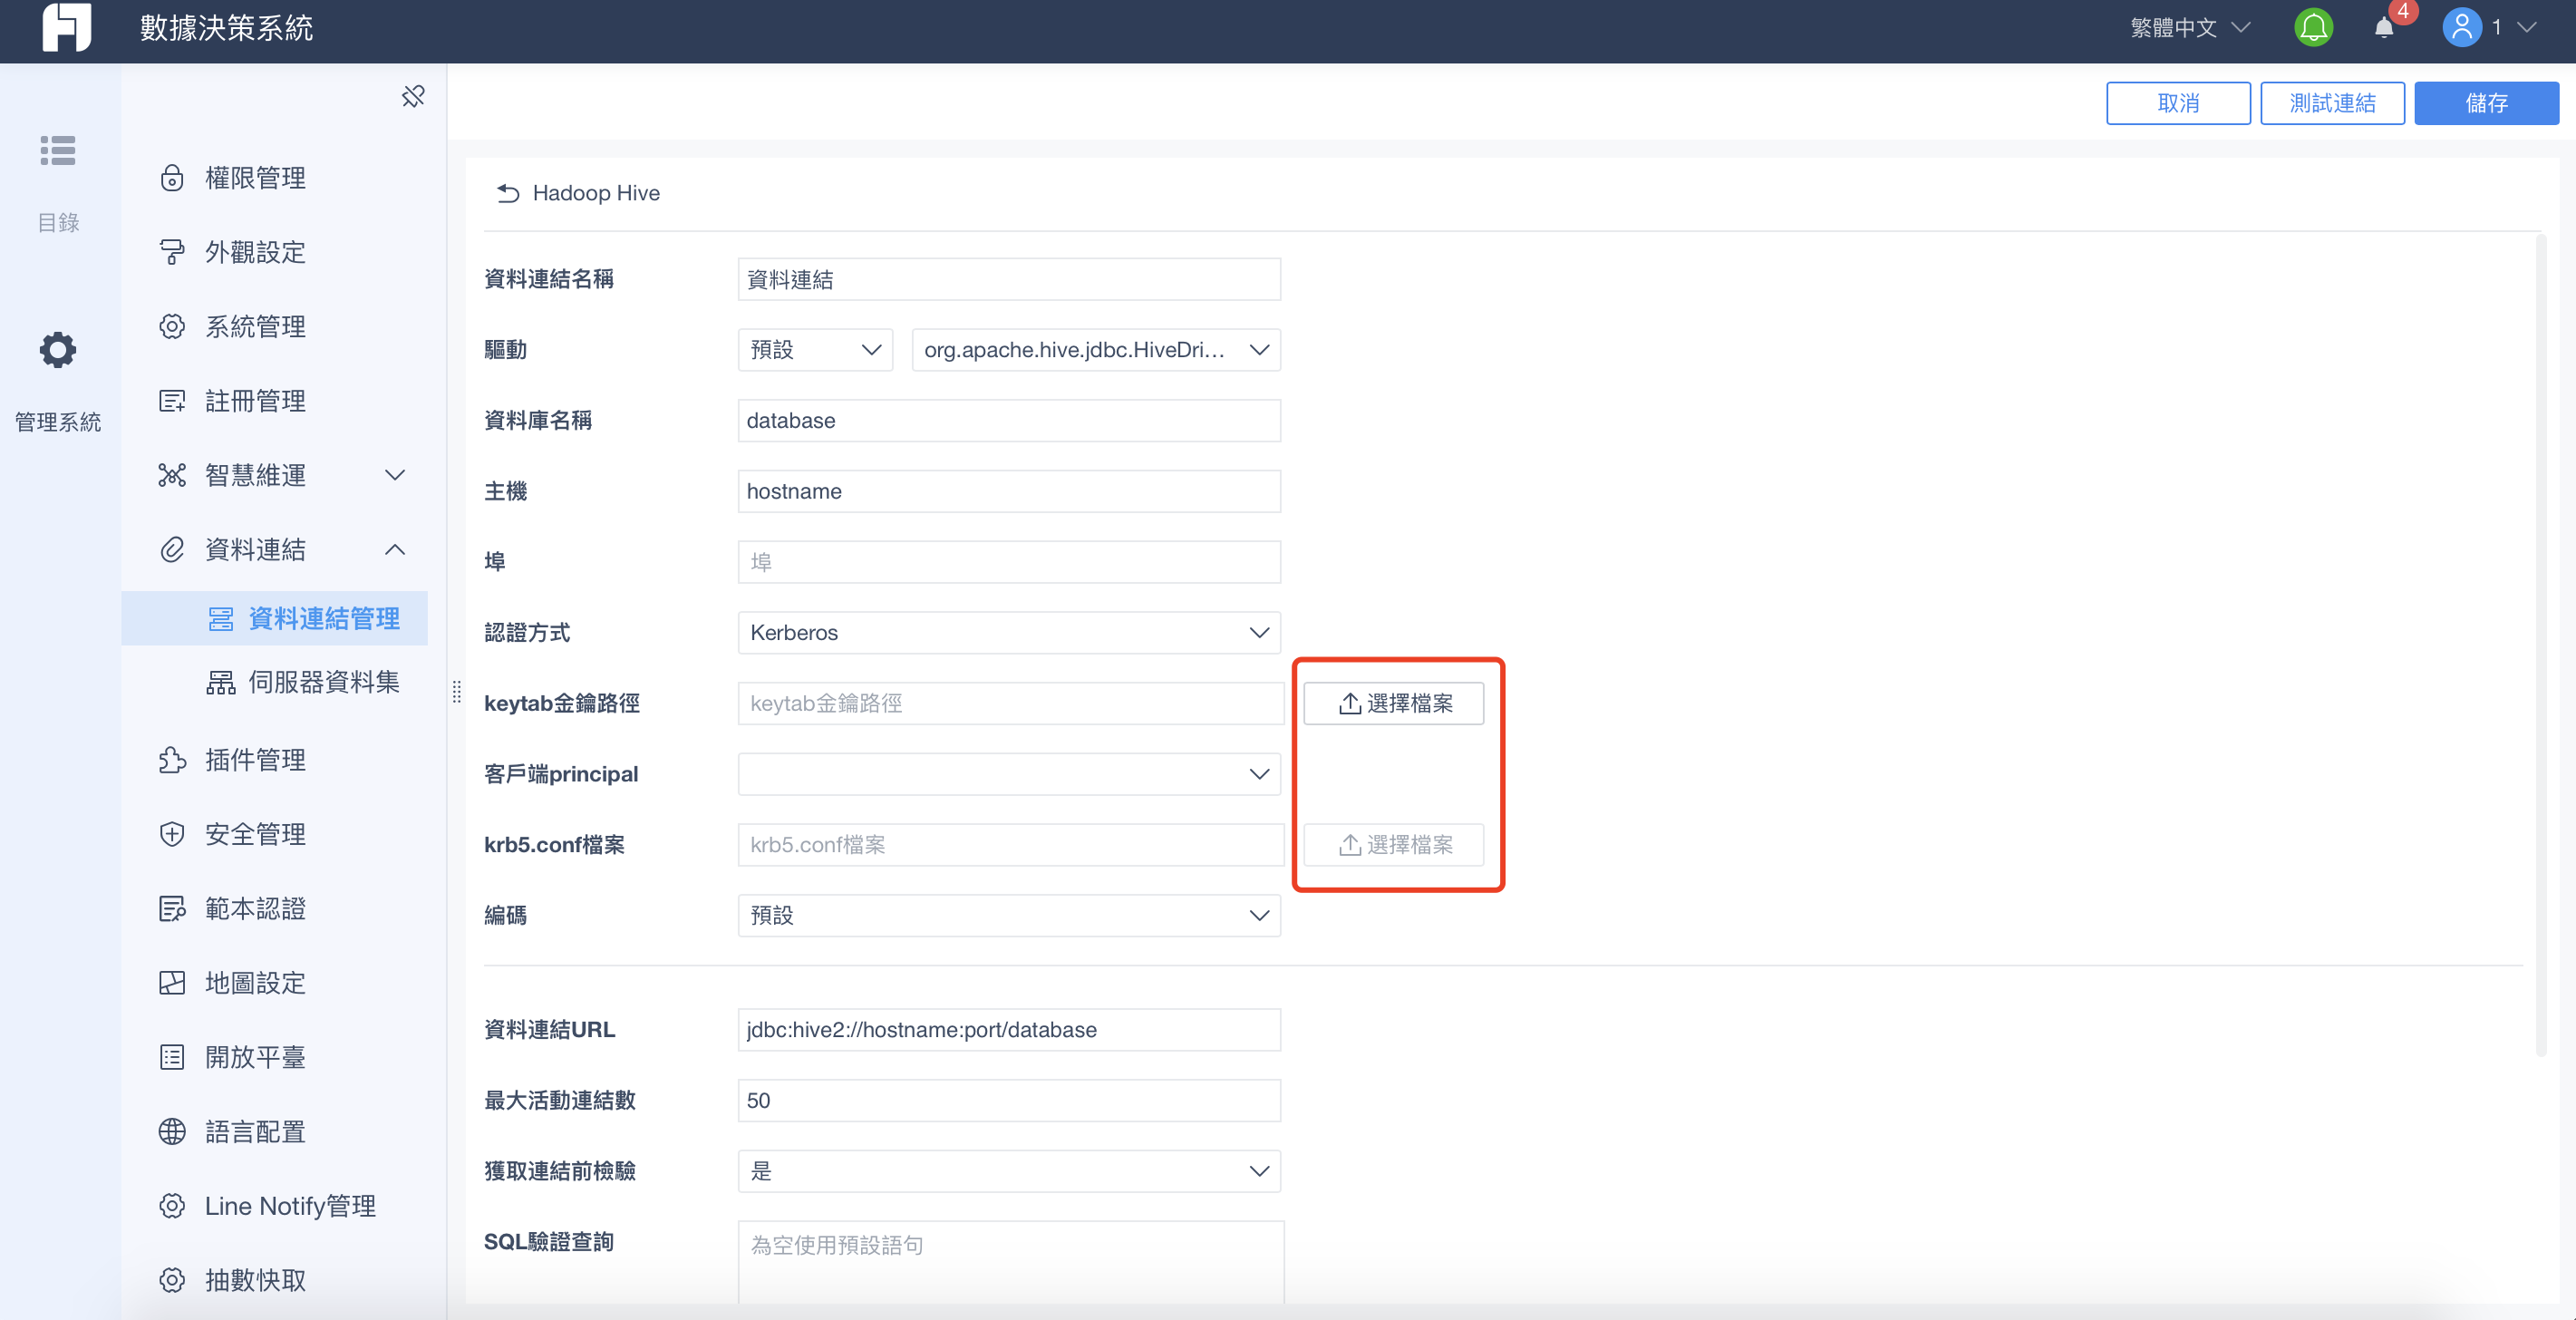This screenshot has width=2576, height=1320.
Task: Click the 註冊管理 icon
Action: point(172,401)
